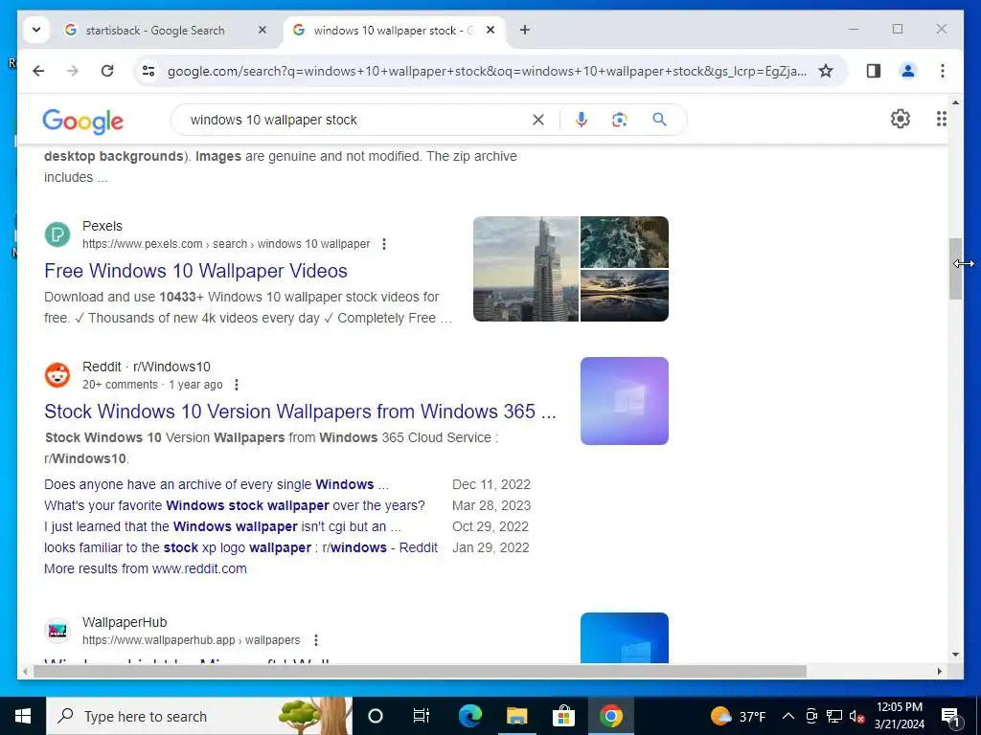The image size is (981, 735).
Task: Click the horizontal scrollbar right arrow
Action: (939, 671)
